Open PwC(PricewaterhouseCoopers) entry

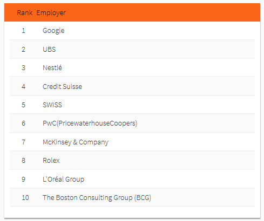pos(90,123)
